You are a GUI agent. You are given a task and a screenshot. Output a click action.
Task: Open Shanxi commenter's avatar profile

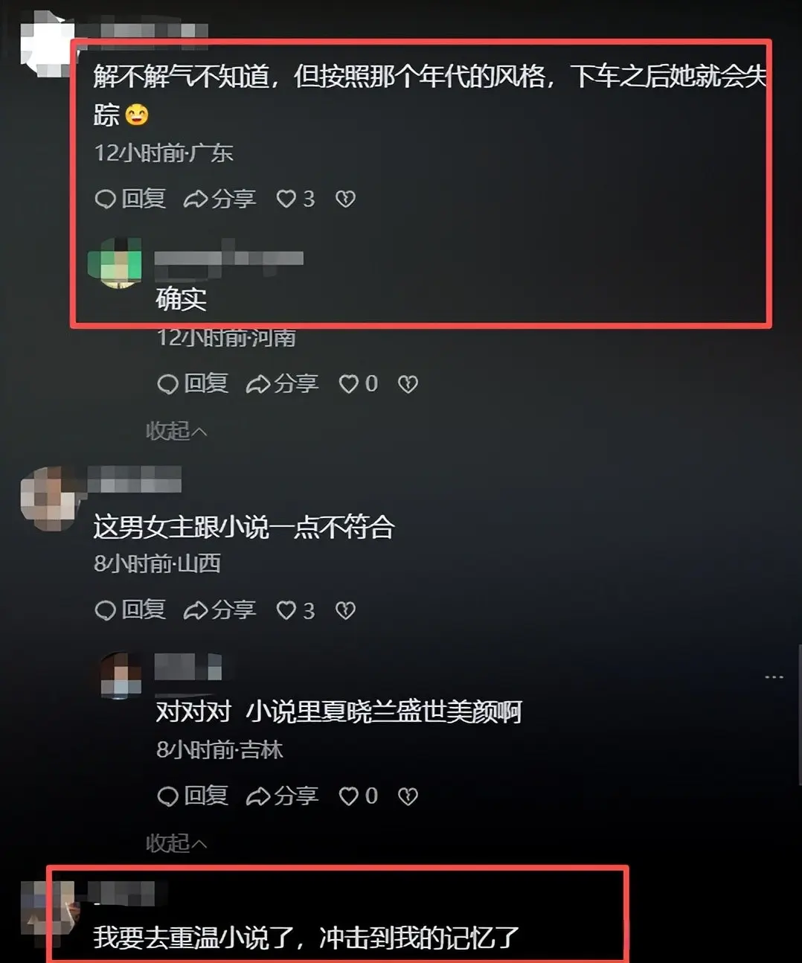48,498
